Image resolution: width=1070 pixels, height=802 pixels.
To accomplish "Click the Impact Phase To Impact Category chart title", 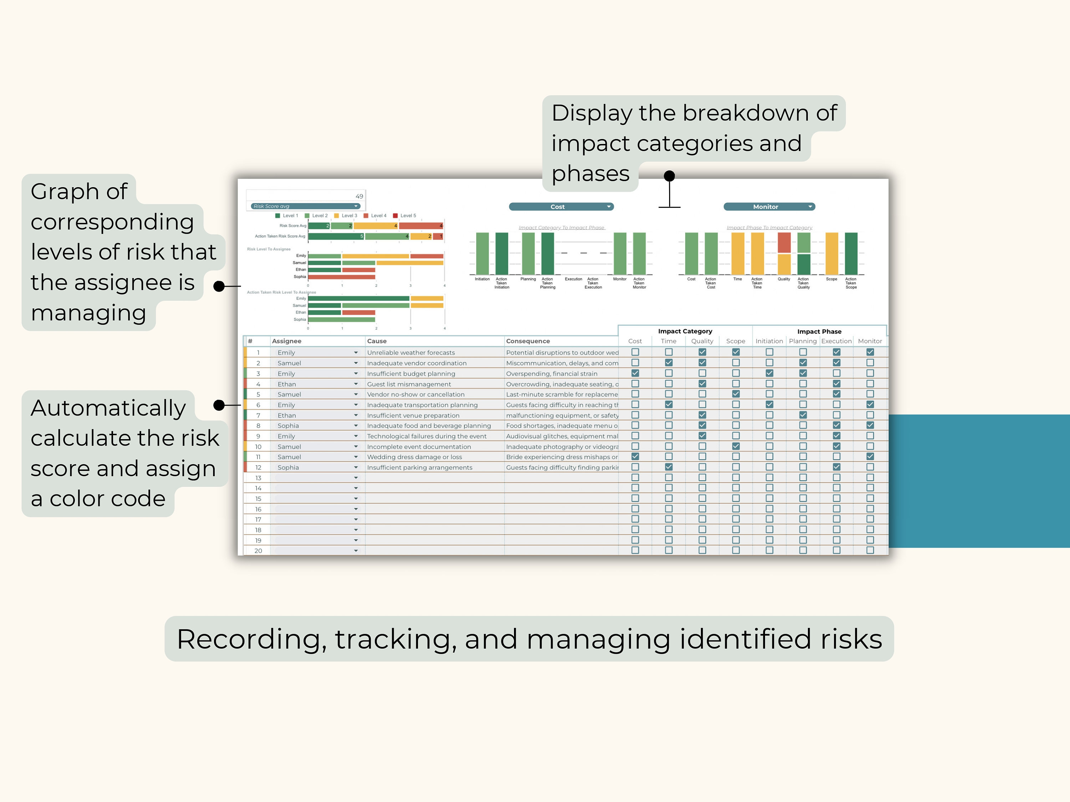I will (x=769, y=227).
